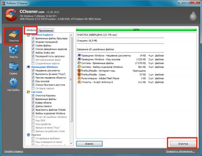
Task: Click the CCleaner brush logo in header
Action: [x=11, y=15]
